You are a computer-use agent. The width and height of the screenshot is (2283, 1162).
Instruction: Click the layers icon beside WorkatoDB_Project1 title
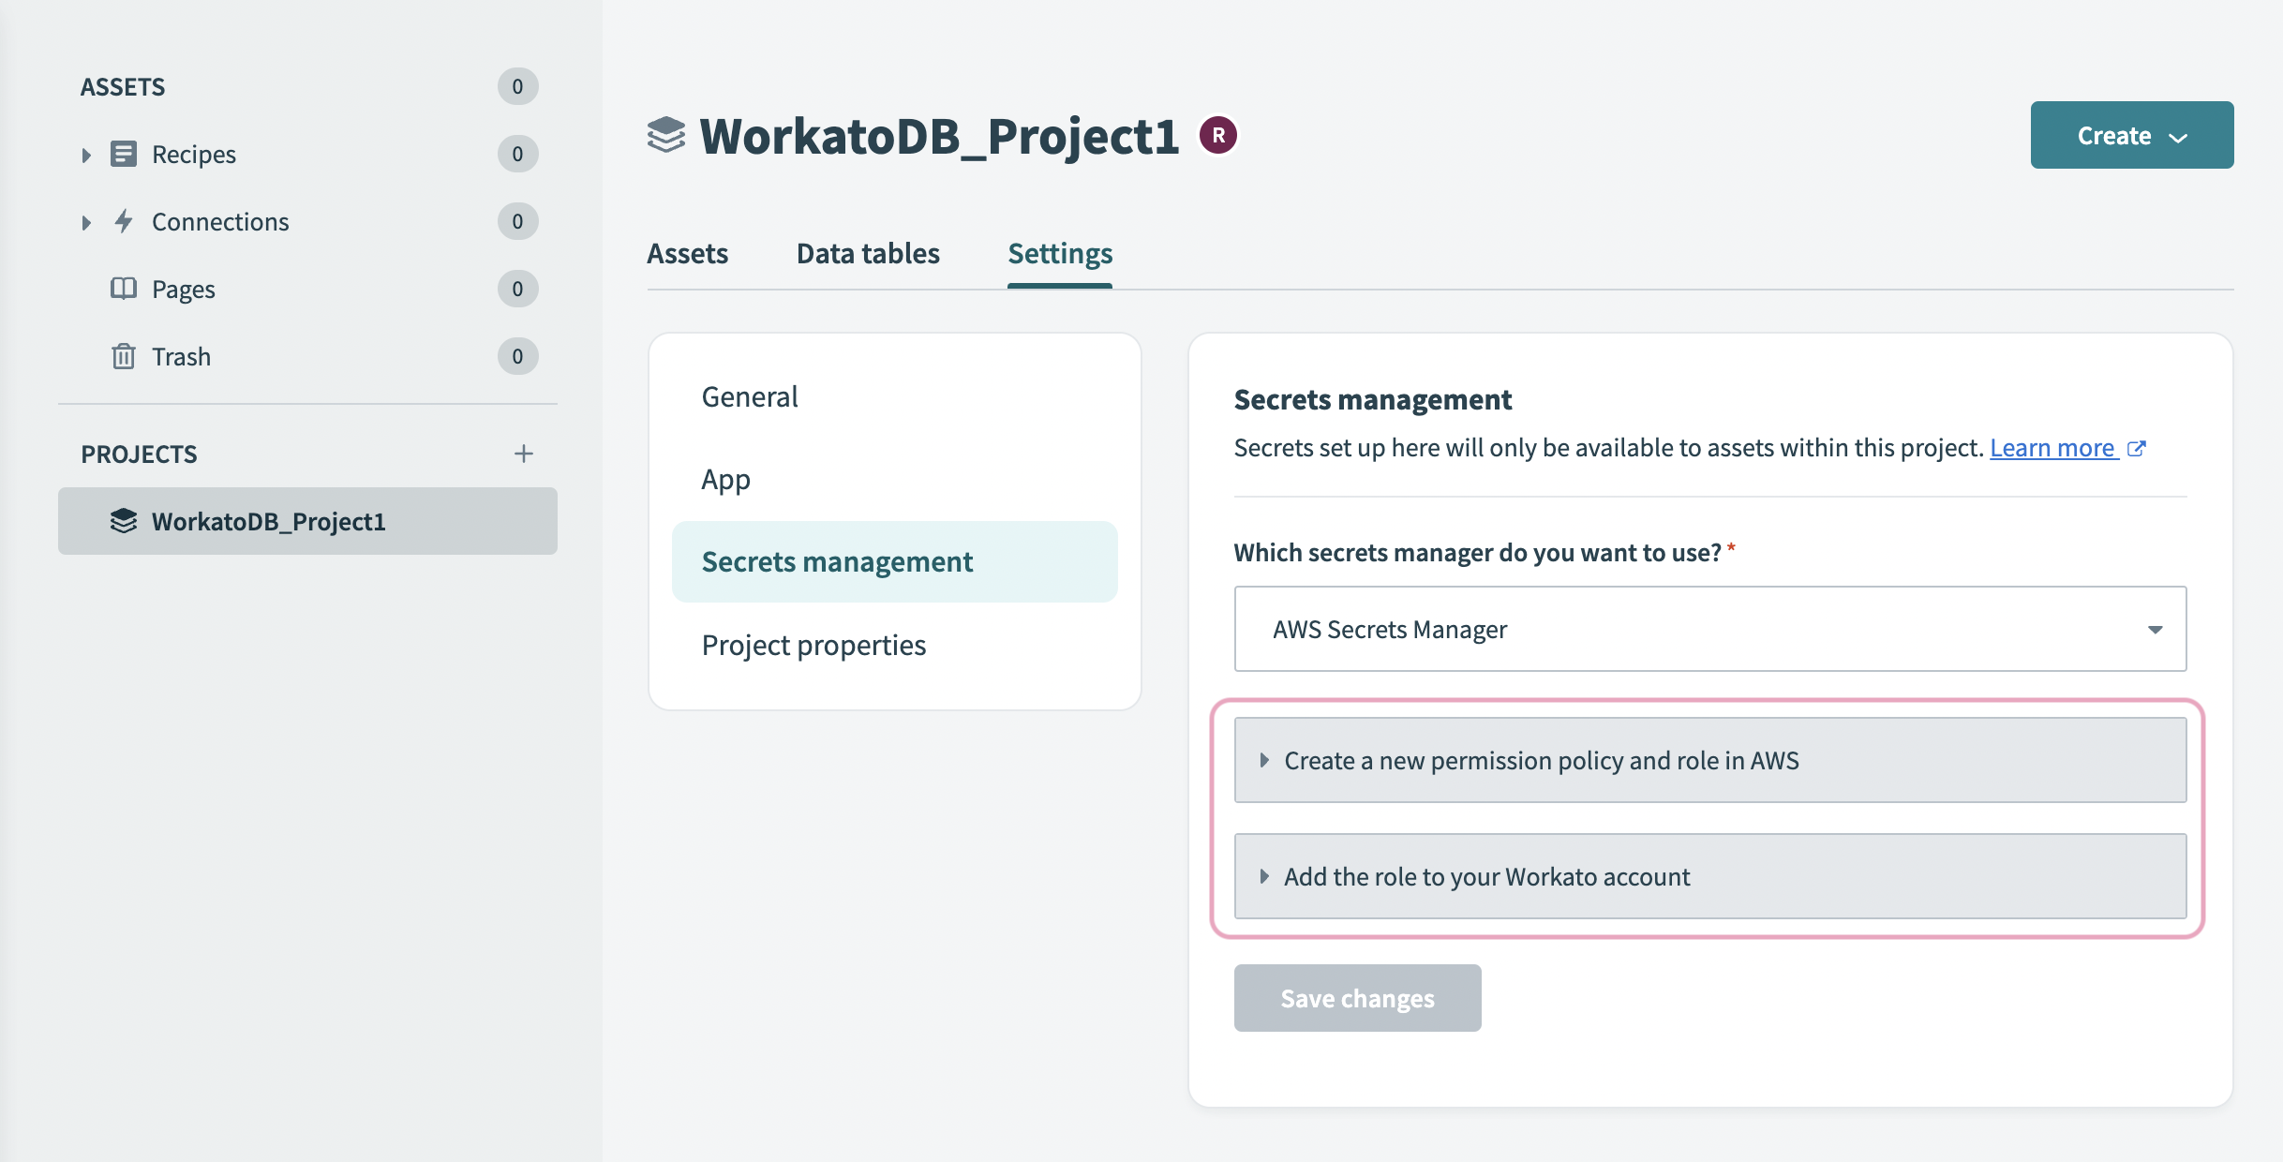(667, 134)
